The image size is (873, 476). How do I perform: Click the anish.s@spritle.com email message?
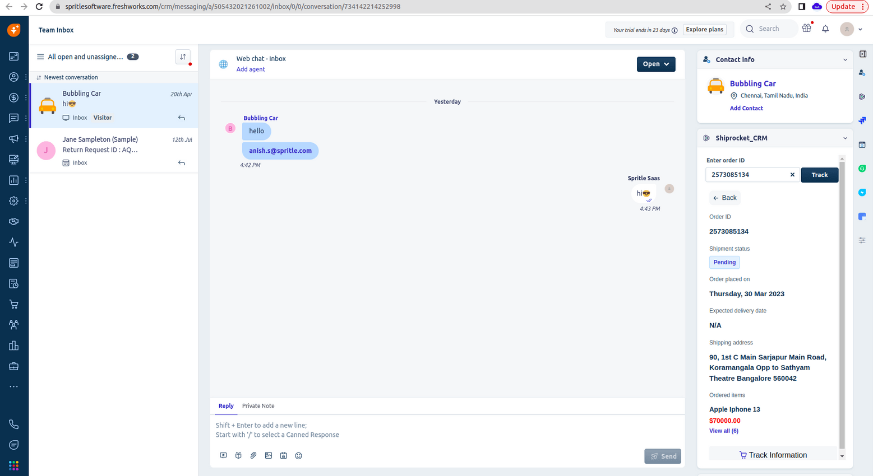(280, 151)
